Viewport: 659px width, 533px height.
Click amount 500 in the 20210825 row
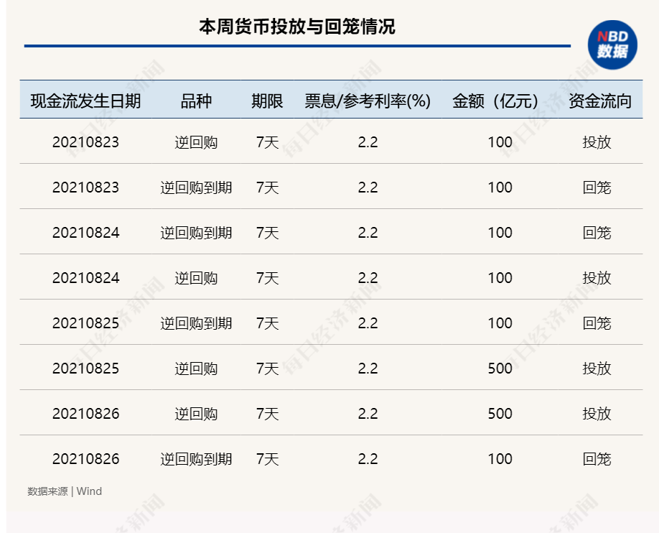(500, 369)
